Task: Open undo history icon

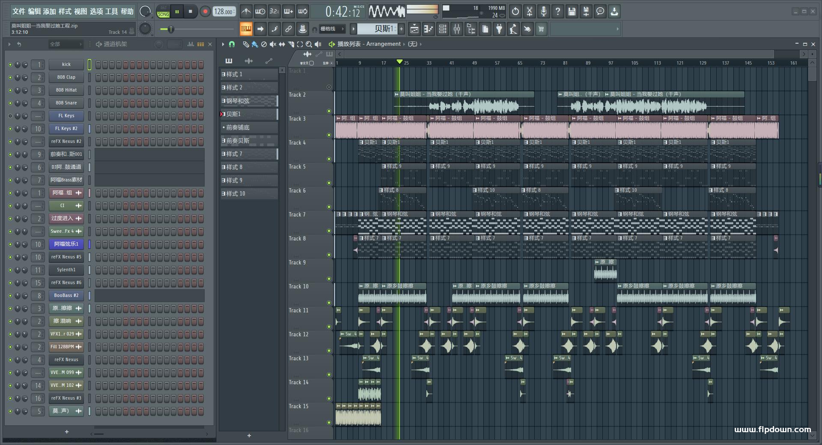Action: [515, 12]
